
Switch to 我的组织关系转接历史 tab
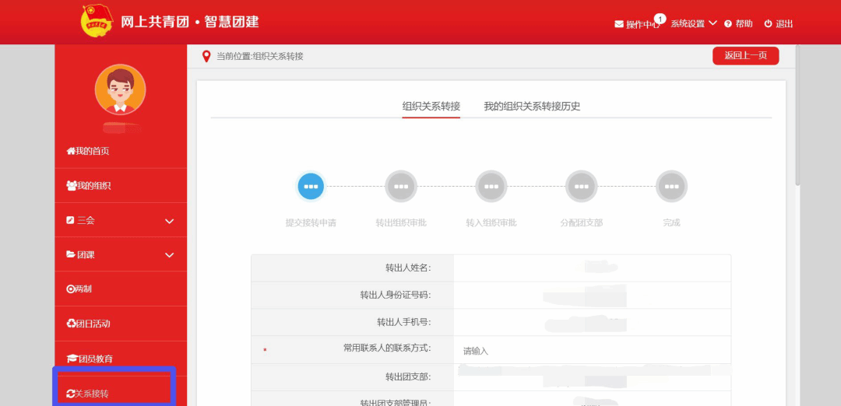click(532, 107)
